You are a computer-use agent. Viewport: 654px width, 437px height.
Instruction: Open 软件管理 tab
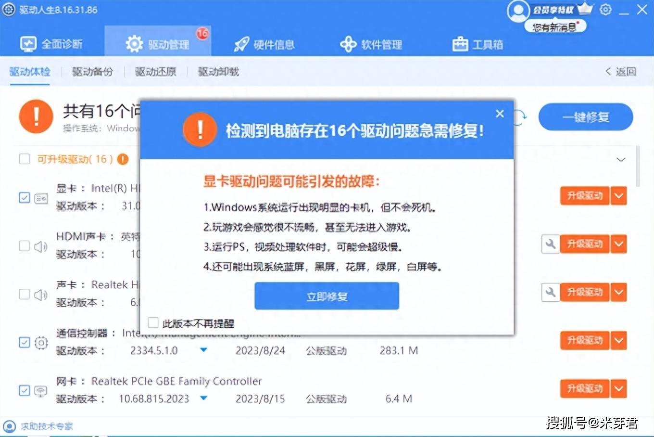click(371, 44)
